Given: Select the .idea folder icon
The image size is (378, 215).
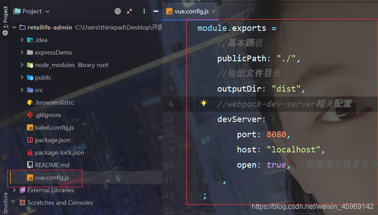Looking at the screenshot, I should click(30, 40).
